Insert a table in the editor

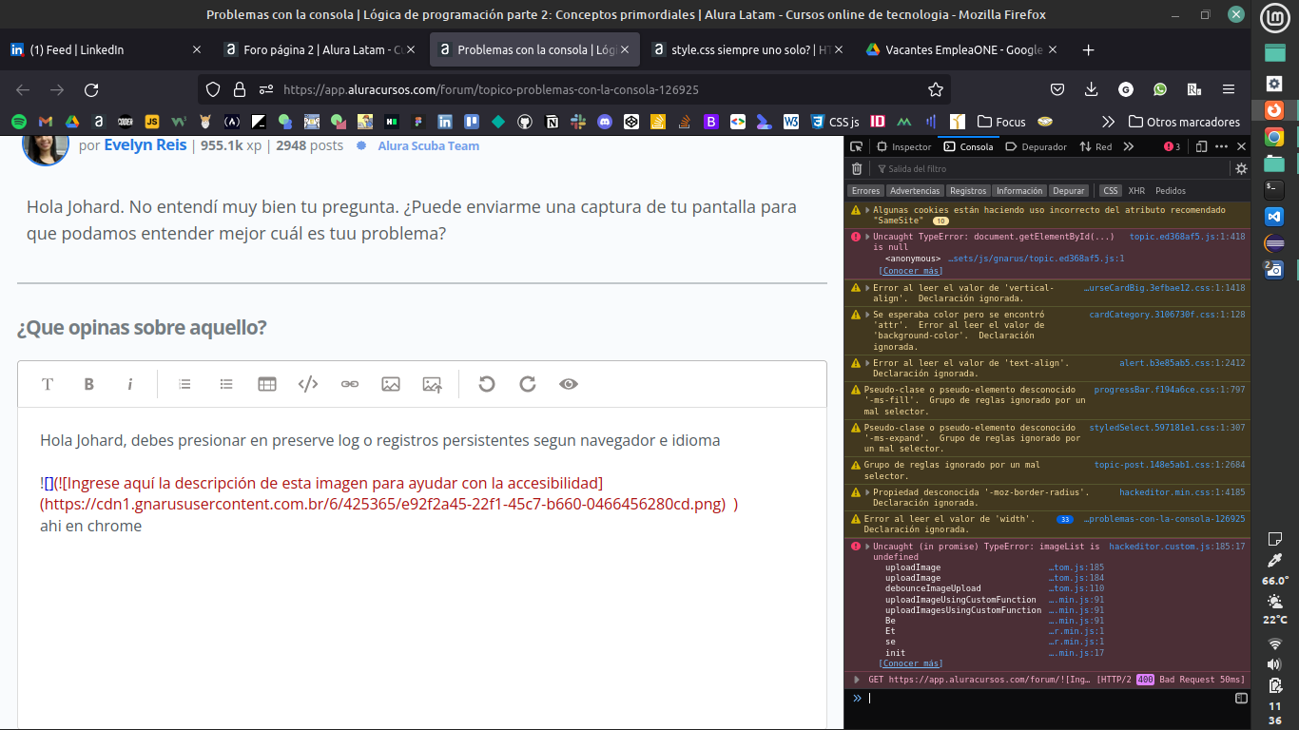click(x=267, y=384)
